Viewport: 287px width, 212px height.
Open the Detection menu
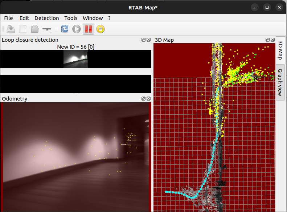click(x=46, y=18)
